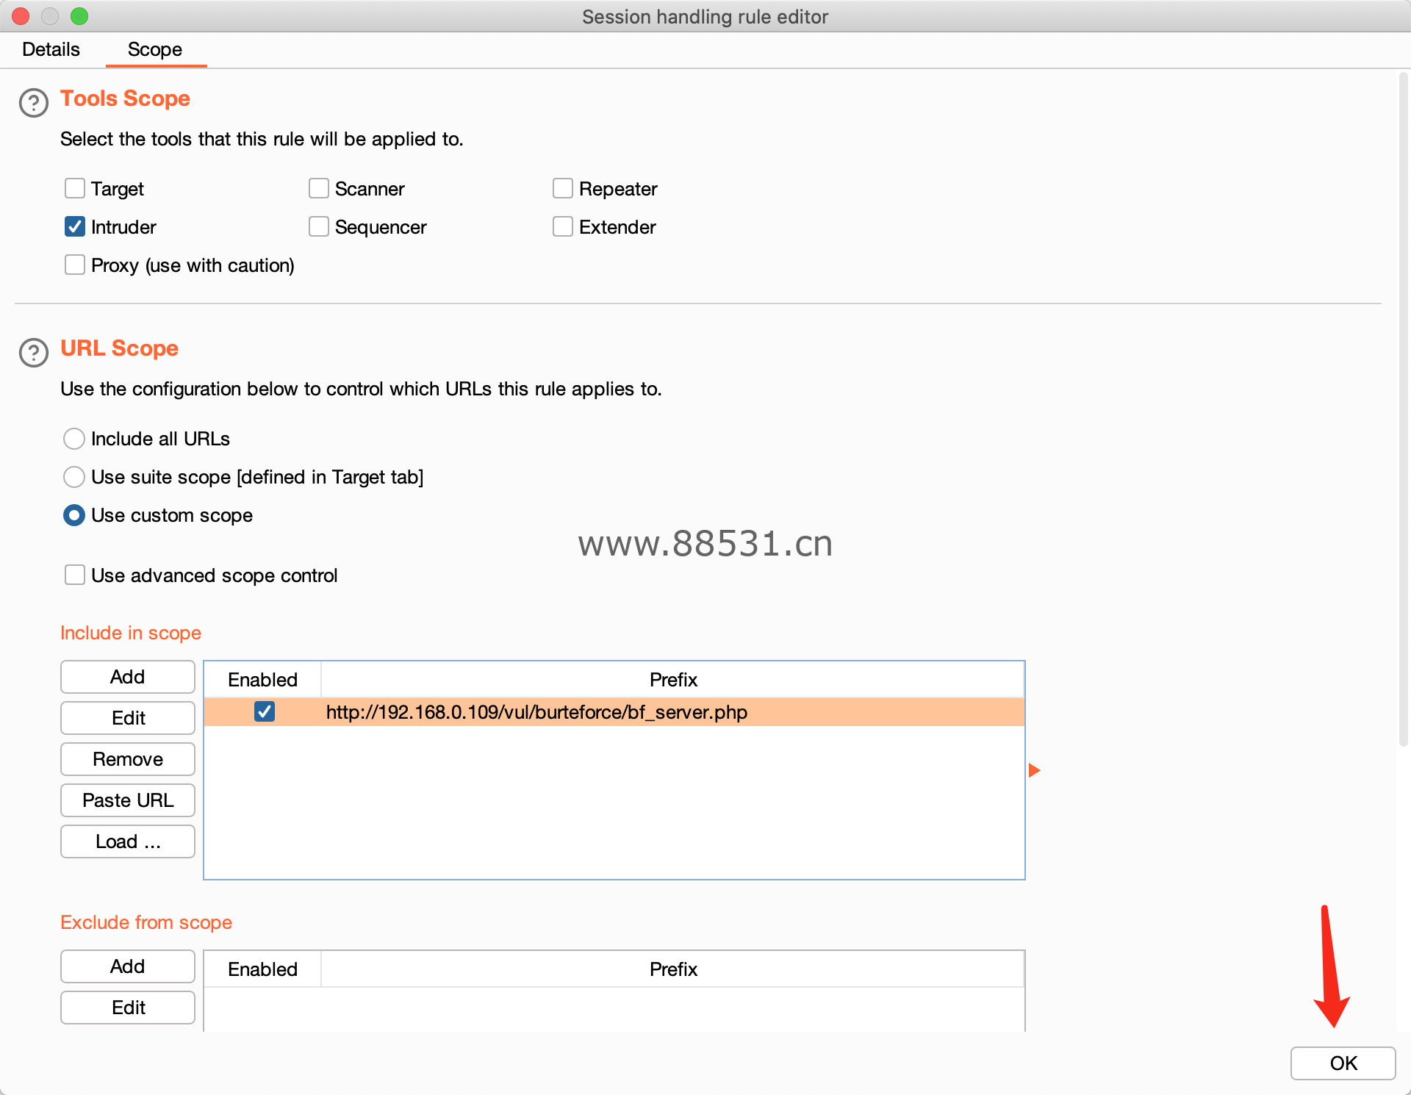The image size is (1411, 1095).
Task: Click Edit under Exclude from scope
Action: 128,1008
